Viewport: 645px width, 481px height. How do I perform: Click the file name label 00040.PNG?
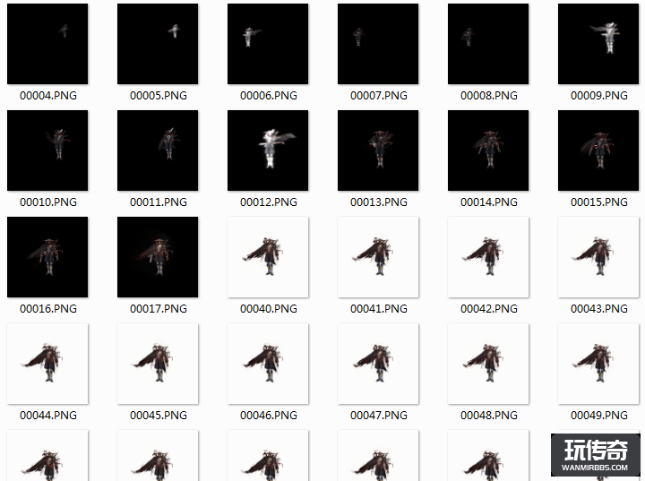(269, 309)
